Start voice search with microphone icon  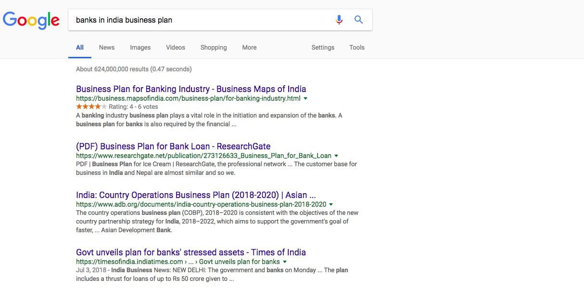coord(339,20)
